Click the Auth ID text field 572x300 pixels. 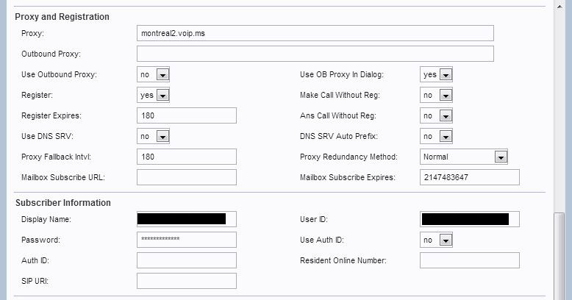186,260
